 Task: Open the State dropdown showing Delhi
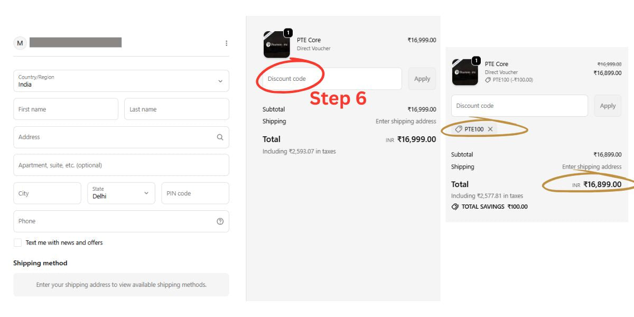(x=121, y=193)
